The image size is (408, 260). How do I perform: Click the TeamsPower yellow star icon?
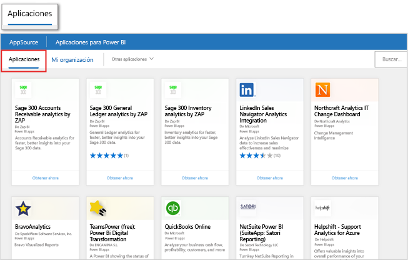[x=98, y=208]
